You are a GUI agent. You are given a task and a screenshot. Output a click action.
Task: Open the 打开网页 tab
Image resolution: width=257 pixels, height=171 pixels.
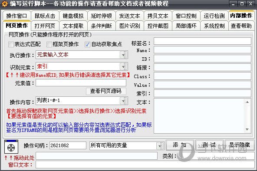coord(45,26)
